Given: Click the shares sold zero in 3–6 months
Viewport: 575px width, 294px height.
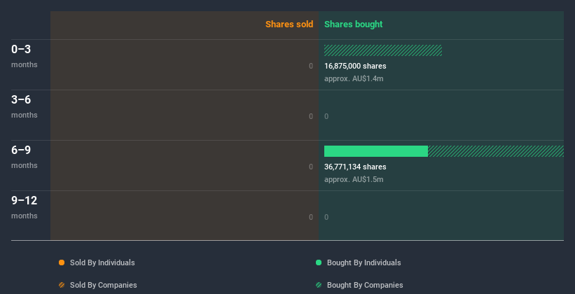Looking at the screenshot, I should (311, 116).
